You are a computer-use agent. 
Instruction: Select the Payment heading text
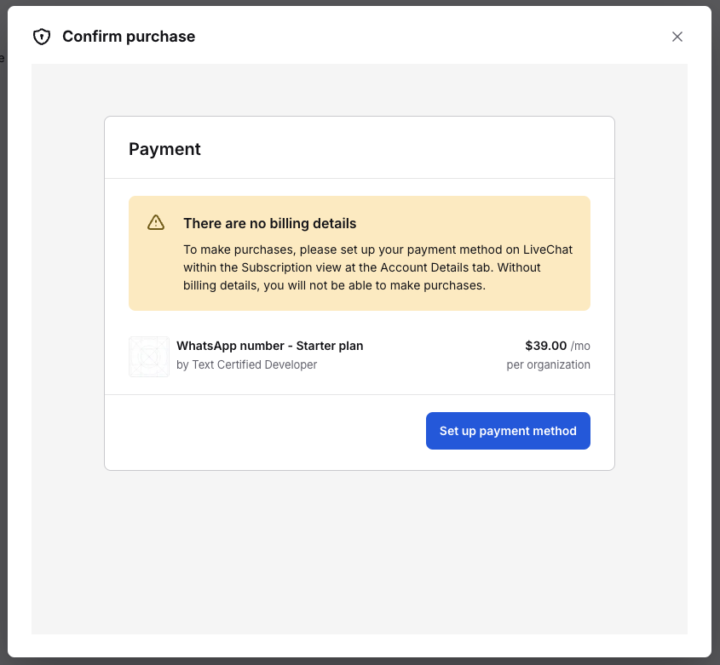(x=164, y=149)
